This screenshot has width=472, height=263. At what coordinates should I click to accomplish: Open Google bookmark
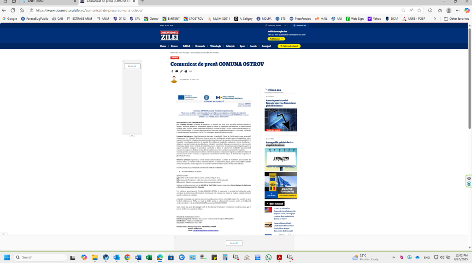click(9, 19)
